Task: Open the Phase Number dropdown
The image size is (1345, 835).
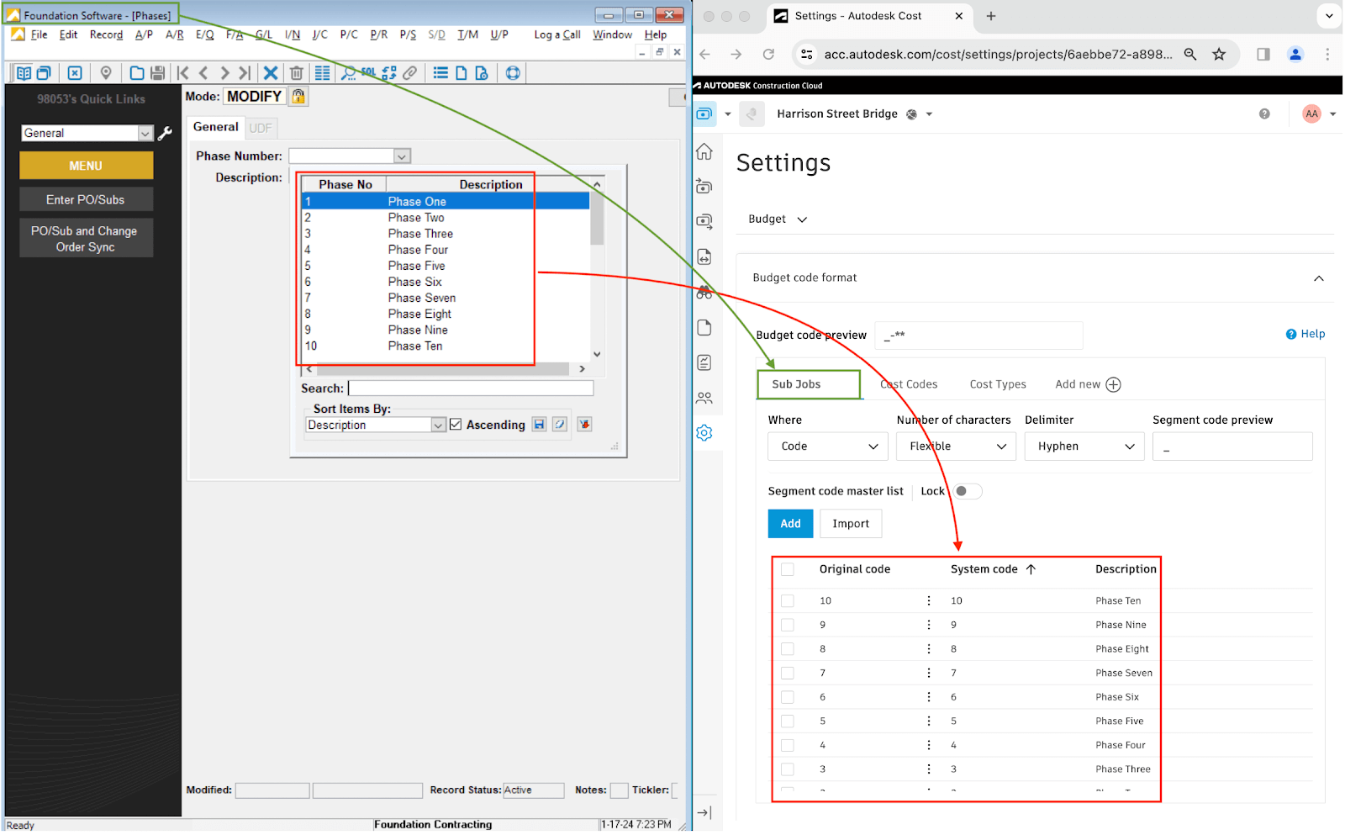Action: (402, 156)
